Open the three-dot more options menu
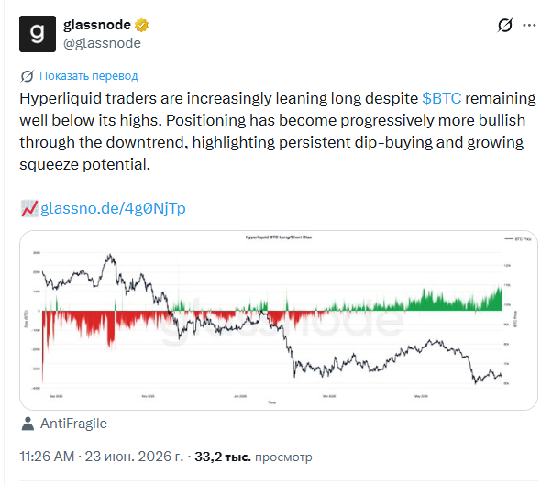The height and width of the screenshot is (485, 552). [529, 25]
